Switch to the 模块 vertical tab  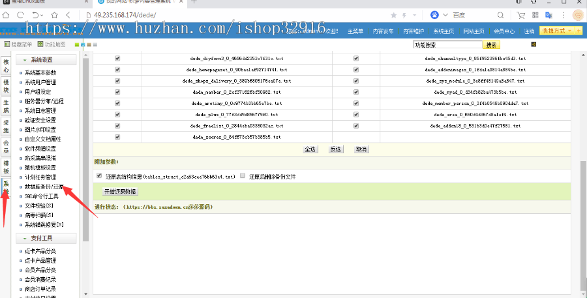click(x=6, y=87)
